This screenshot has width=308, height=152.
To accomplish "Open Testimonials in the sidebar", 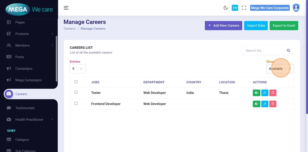I will 25,108.
